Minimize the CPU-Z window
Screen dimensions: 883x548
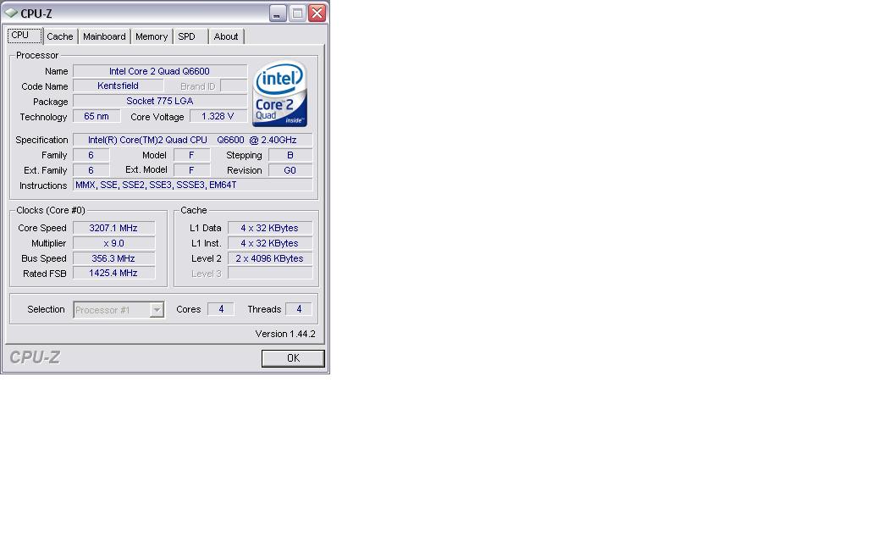(278, 13)
